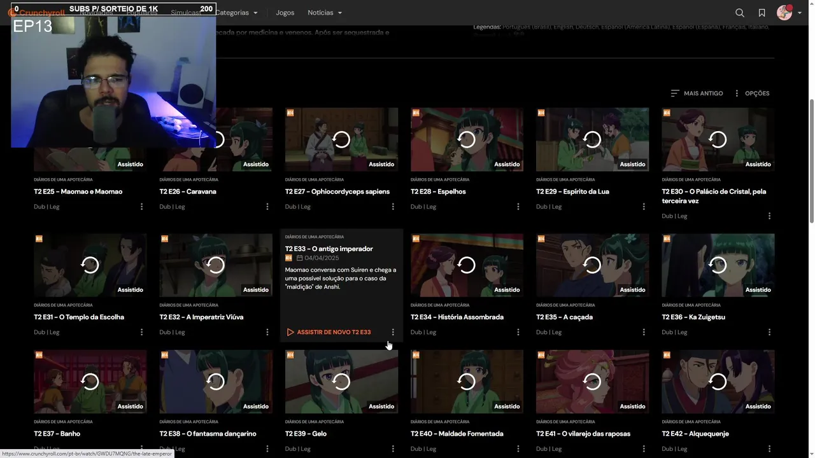Replay T2 E29 Espírito da Lua thumbnail
The image size is (815, 458).
pos(592,139)
